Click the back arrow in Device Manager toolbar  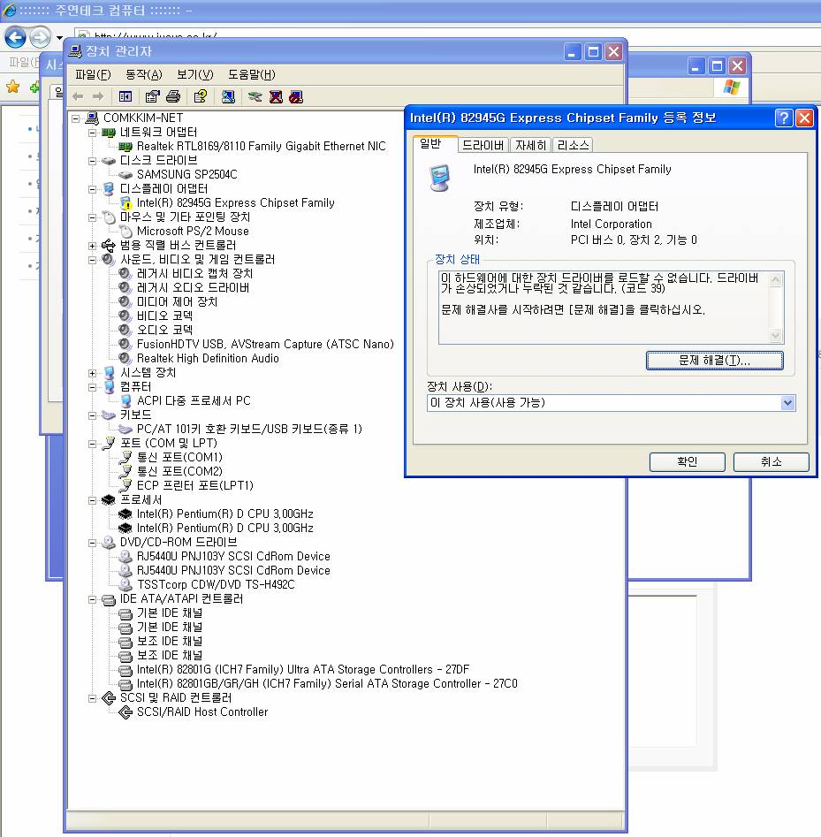click(78, 96)
